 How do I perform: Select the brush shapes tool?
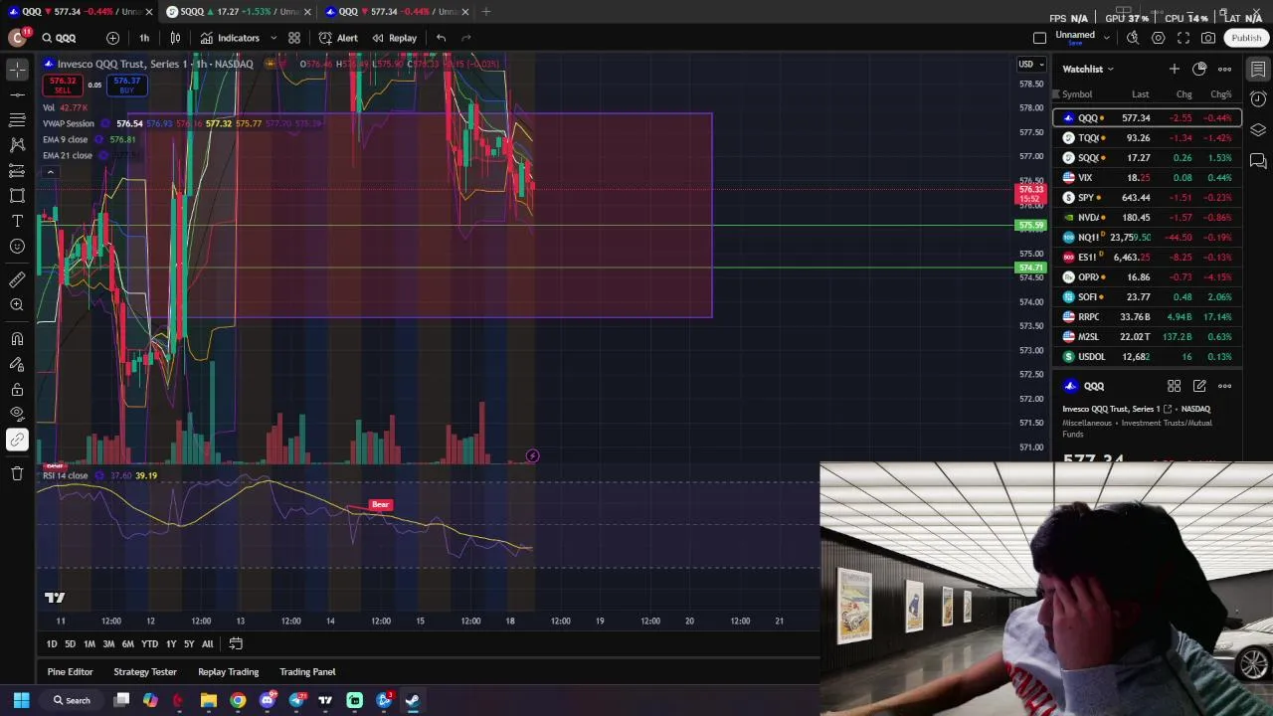point(17,196)
